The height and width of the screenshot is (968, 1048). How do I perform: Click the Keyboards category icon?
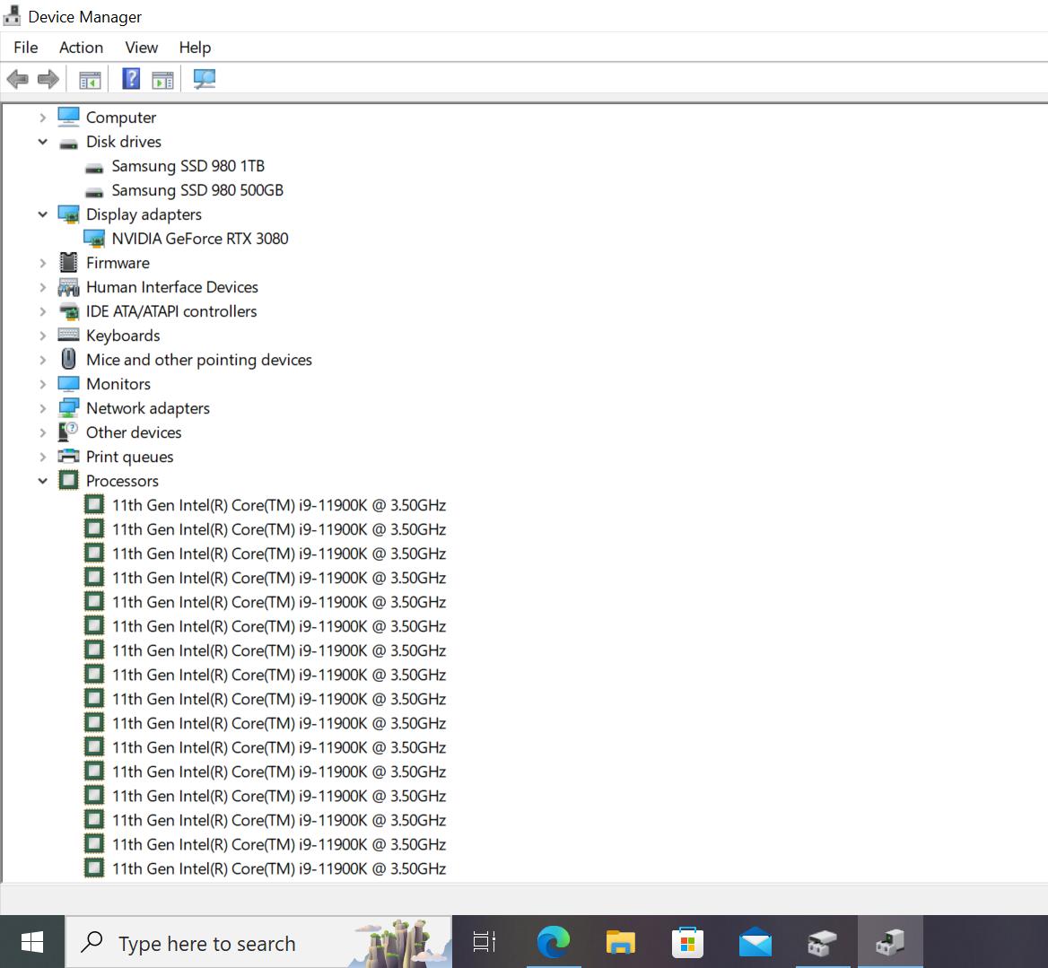68,334
